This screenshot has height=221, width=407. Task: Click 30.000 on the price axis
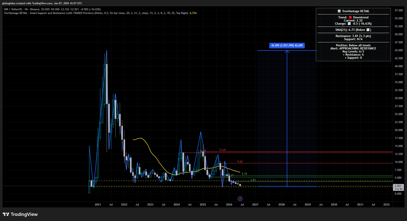pos(399,98)
